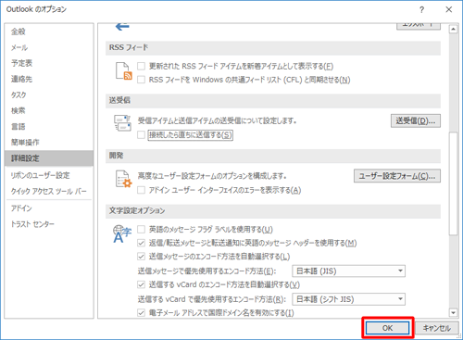Screen dimensions: 463x340
Task: Open 連絡先 settings category
Action: point(49,79)
